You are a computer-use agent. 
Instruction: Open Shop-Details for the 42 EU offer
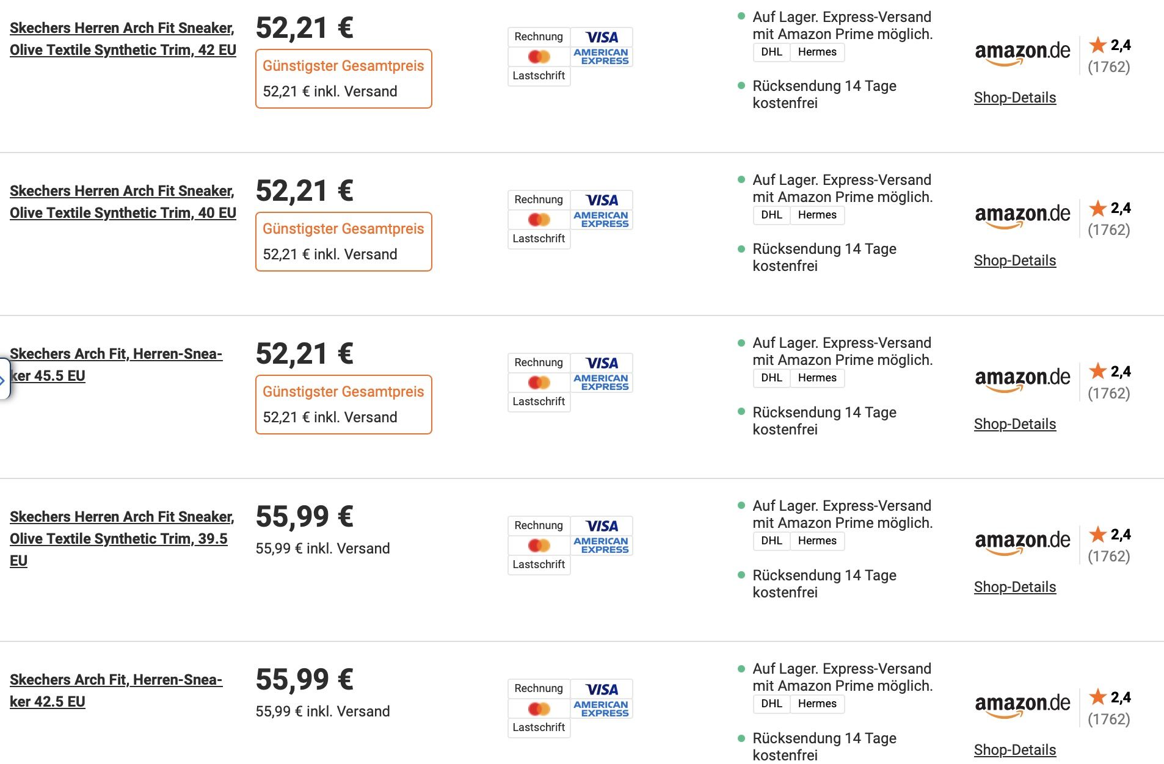[1014, 98]
